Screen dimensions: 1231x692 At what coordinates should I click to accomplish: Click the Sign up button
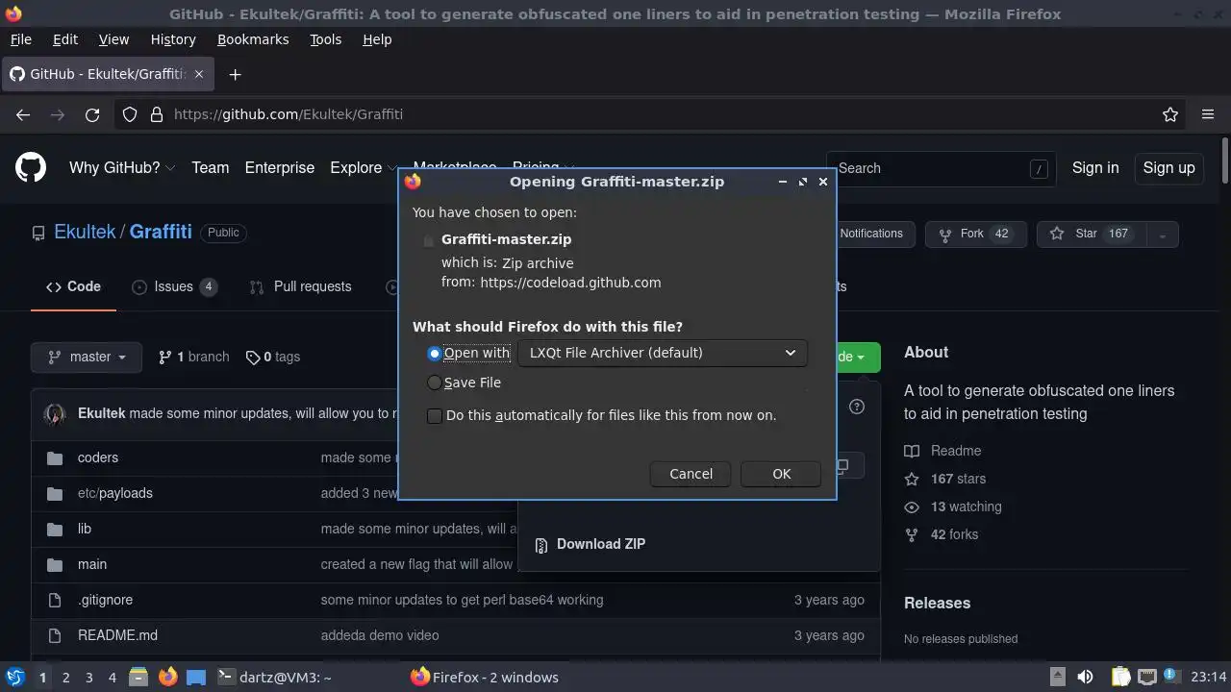(x=1168, y=167)
